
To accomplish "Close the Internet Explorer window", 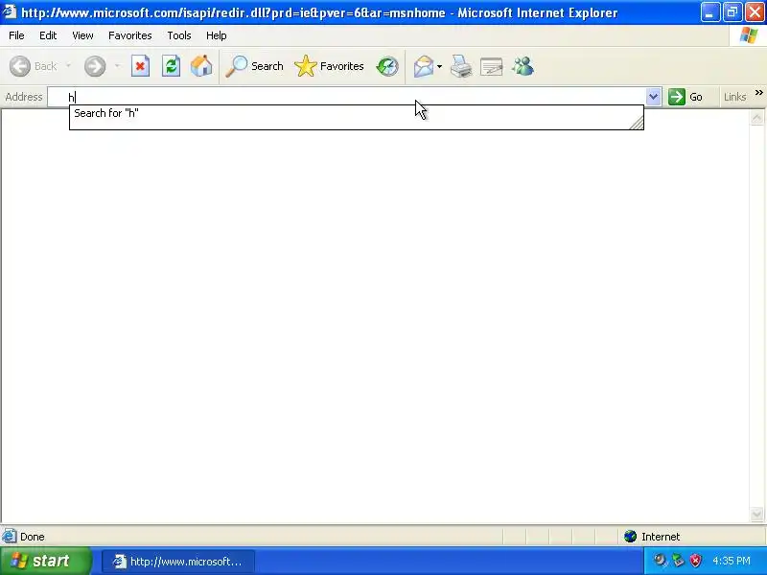I will click(755, 11).
